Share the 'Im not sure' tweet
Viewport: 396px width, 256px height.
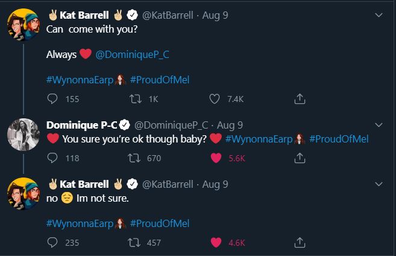[298, 243]
